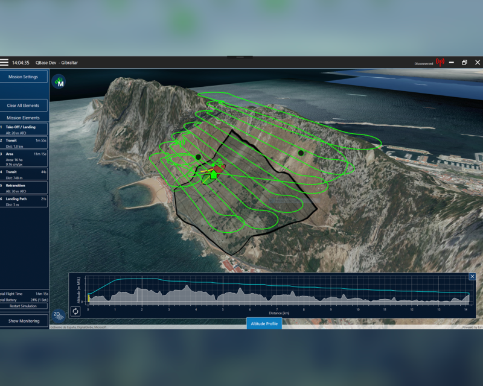Select the right black waypoint dot

tap(301, 153)
